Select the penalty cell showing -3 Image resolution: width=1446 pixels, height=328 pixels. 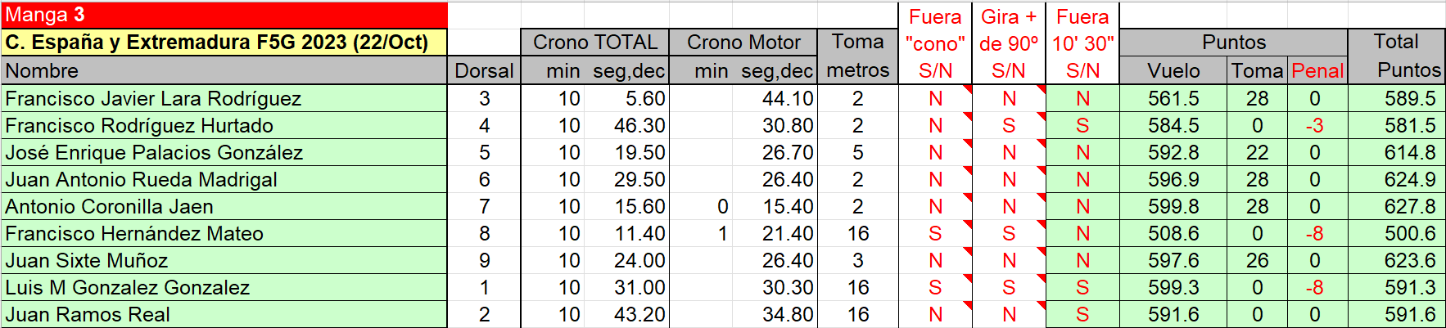coord(1317,126)
